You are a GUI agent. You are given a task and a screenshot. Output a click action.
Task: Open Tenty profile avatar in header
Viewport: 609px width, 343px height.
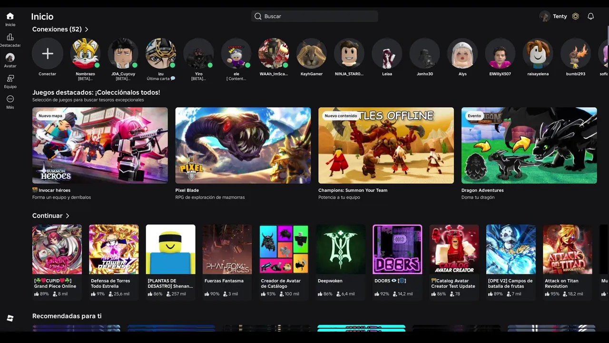tap(545, 16)
